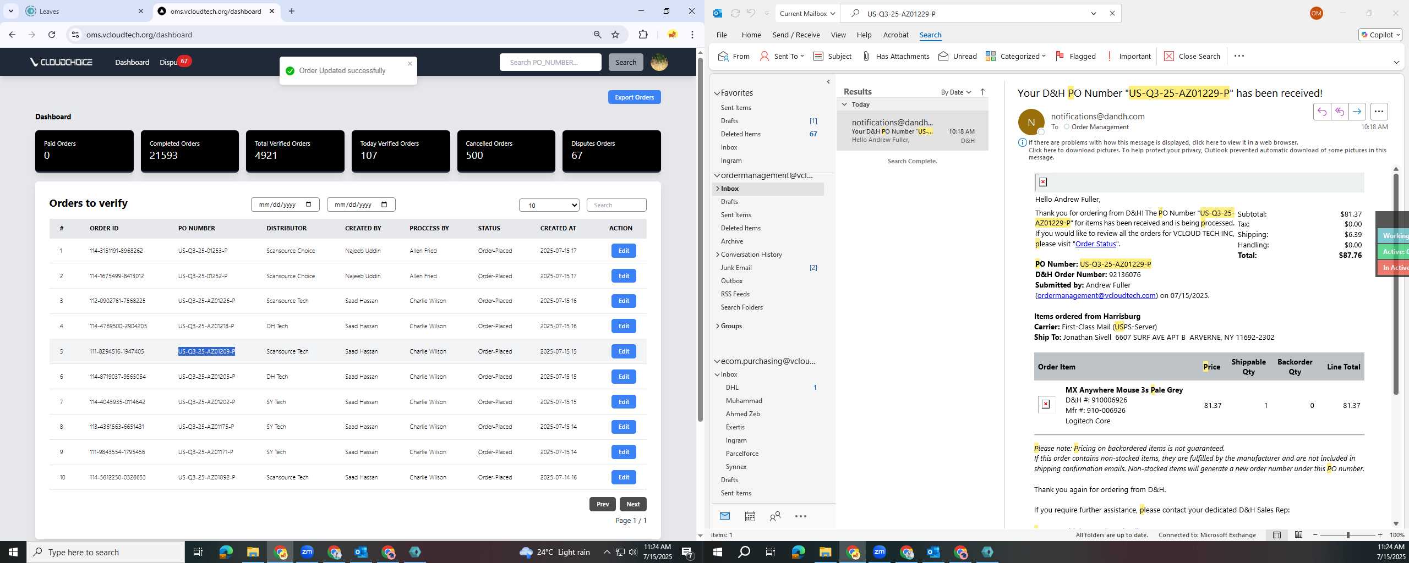This screenshot has width=1409, height=563.
Task: Edit order US-Q3-25-01253-P
Action: tap(623, 251)
